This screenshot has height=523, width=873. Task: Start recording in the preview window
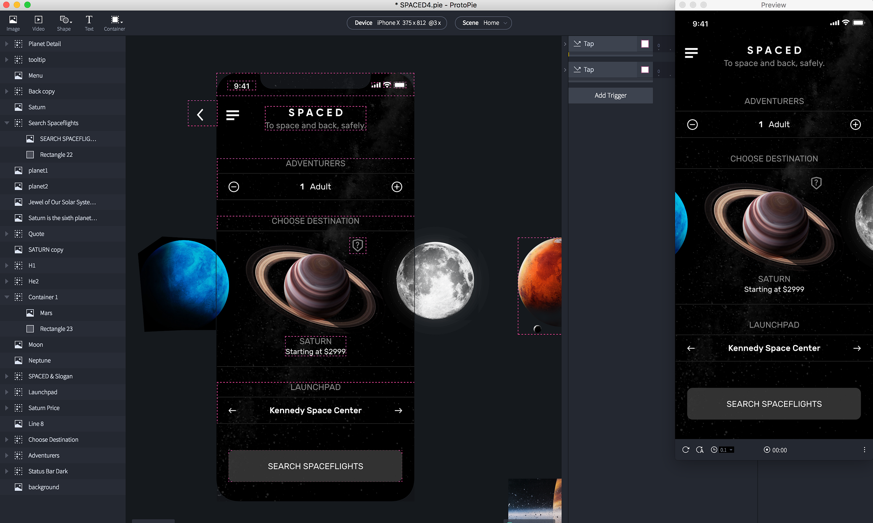click(x=767, y=450)
